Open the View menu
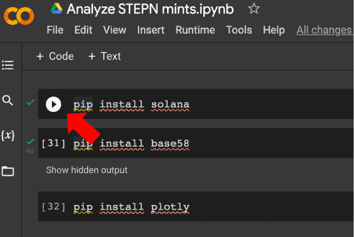Viewport: 354px width, 237px height. coord(115,30)
